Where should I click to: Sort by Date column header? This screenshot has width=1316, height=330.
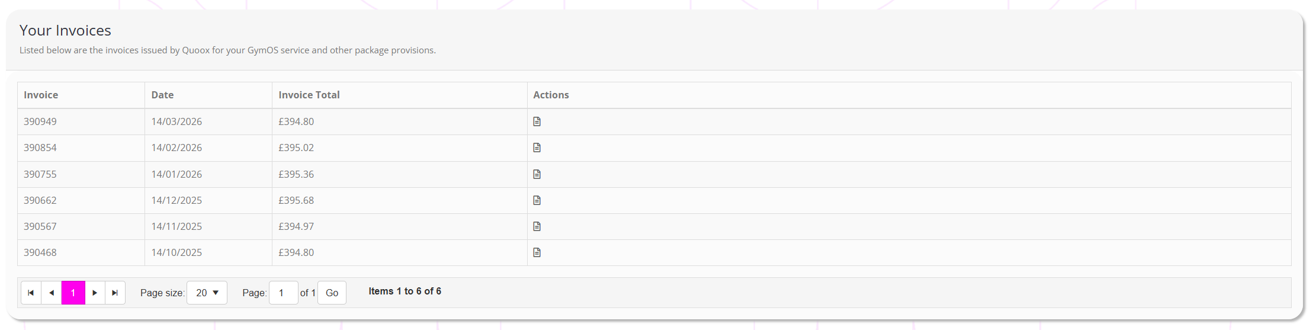[162, 95]
